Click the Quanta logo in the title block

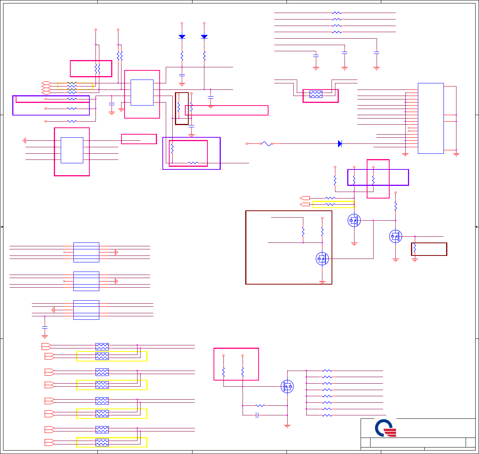(x=386, y=428)
